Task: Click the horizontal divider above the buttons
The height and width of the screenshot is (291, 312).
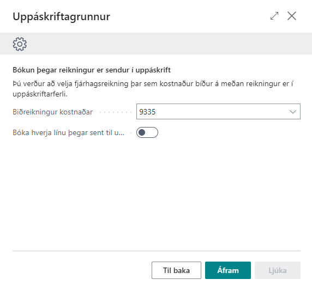Action: pos(157,251)
